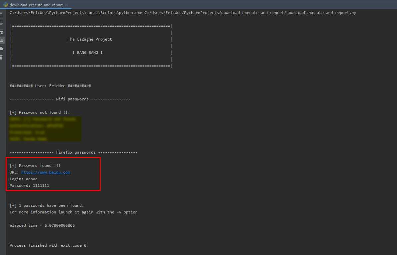Click the 'Login: aaaaa' line
This screenshot has width=397, height=255.
[x=24, y=179]
